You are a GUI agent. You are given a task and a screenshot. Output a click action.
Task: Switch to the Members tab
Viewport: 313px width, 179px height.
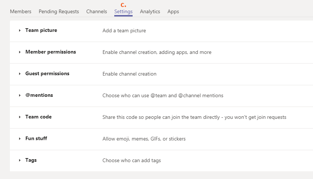click(21, 11)
